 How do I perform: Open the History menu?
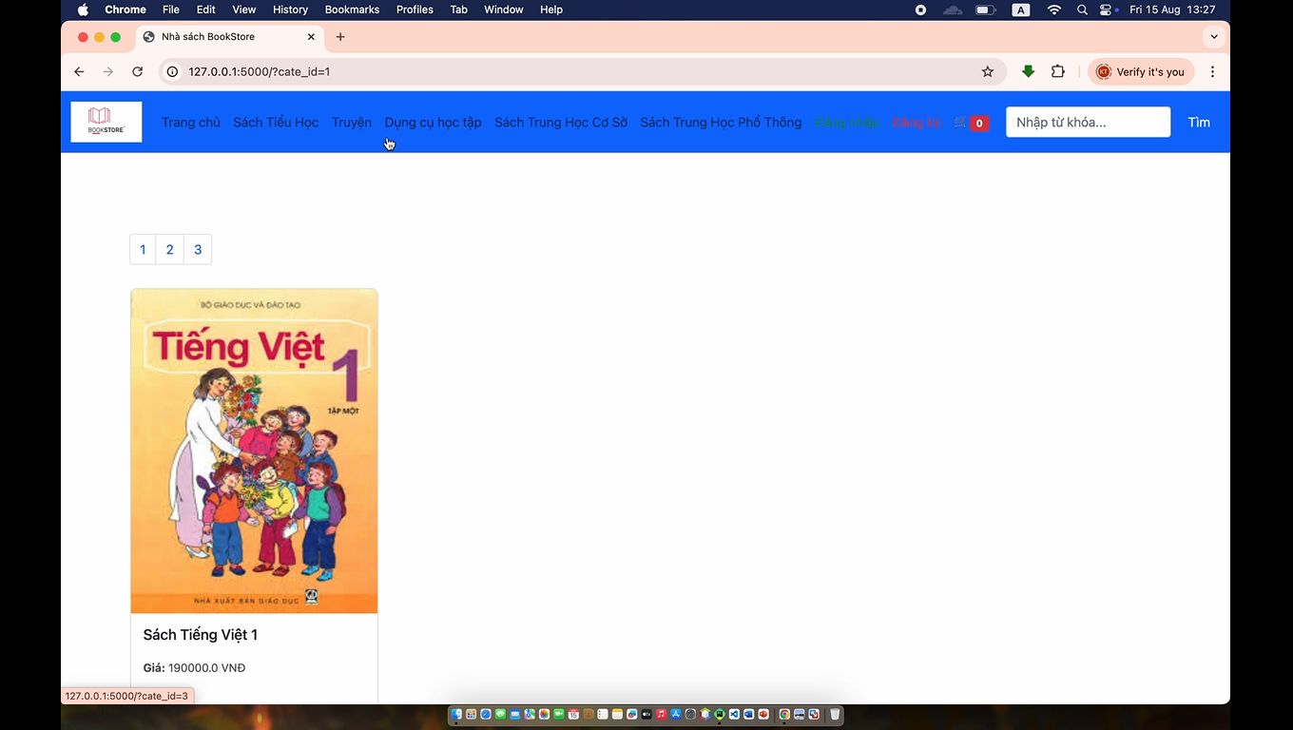click(x=290, y=10)
